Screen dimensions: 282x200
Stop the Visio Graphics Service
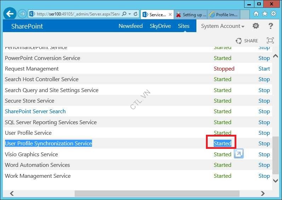point(264,154)
